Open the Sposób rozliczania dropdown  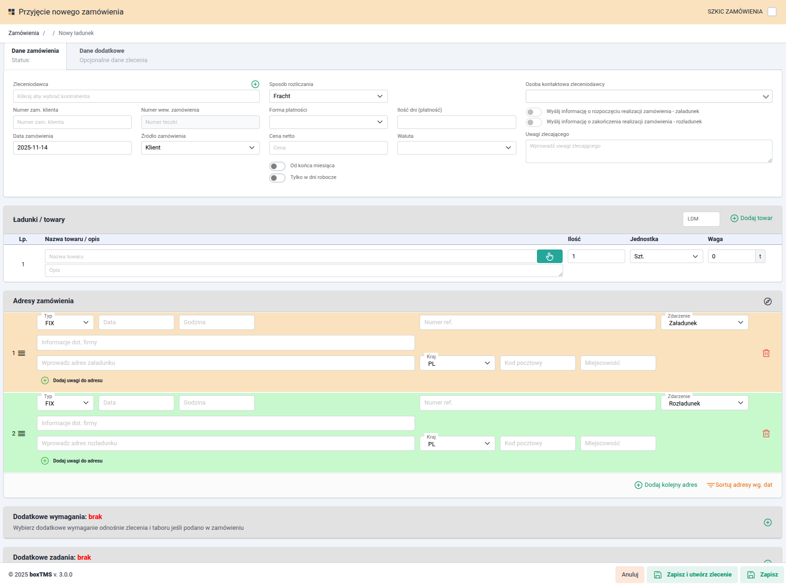[x=328, y=96]
